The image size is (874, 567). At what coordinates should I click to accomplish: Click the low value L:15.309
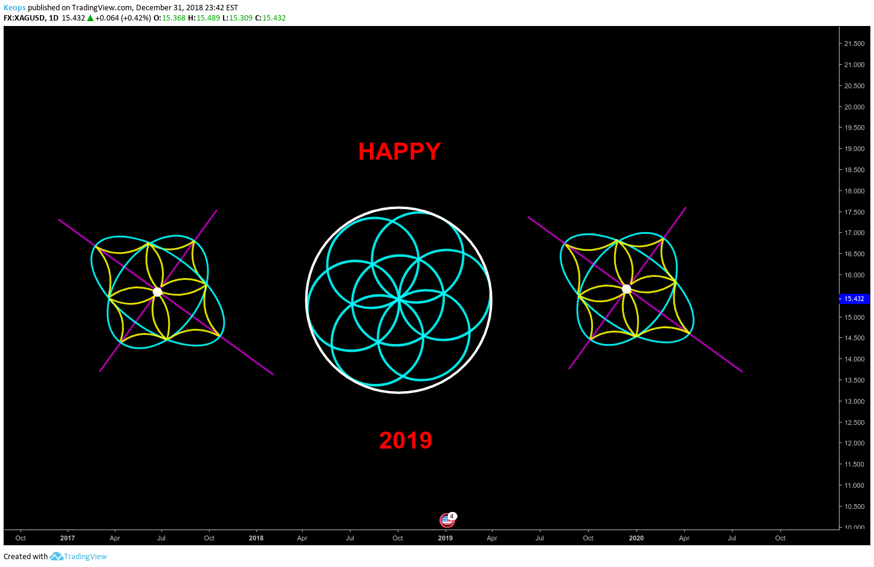point(238,18)
